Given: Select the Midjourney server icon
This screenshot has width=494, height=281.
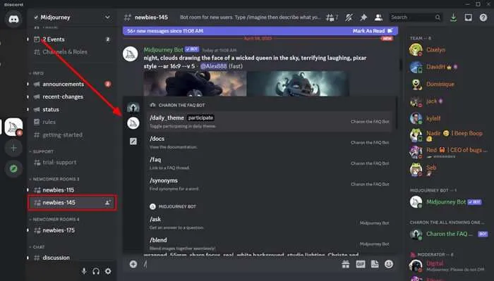Looking at the screenshot, I should (13, 127).
